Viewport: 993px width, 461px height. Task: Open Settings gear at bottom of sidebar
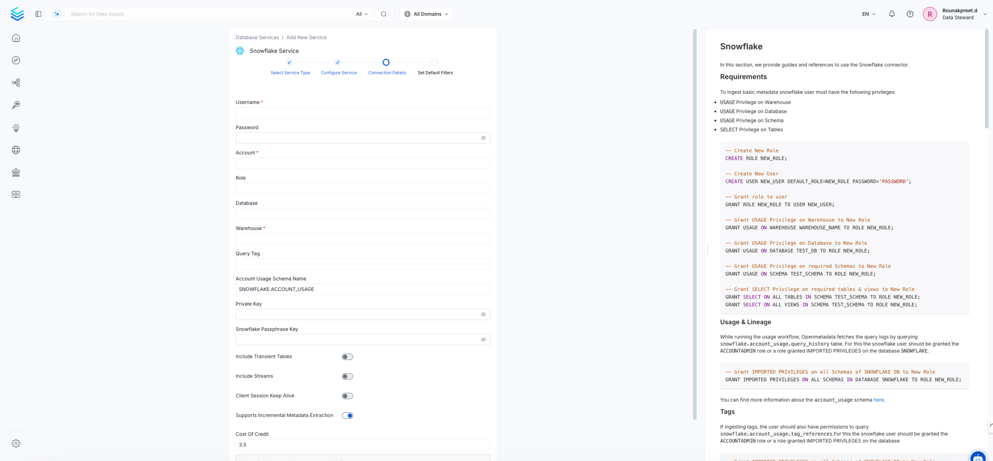click(x=16, y=443)
